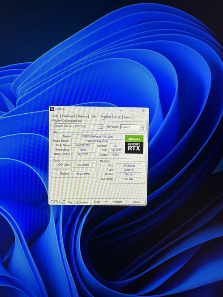Open the Bench tab
This screenshot has width=223, height=297.
[x=117, y=117]
